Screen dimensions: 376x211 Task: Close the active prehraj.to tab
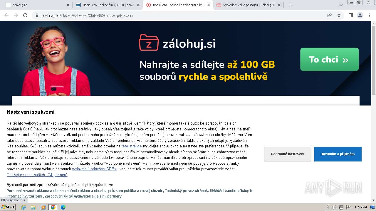tap(209, 5)
